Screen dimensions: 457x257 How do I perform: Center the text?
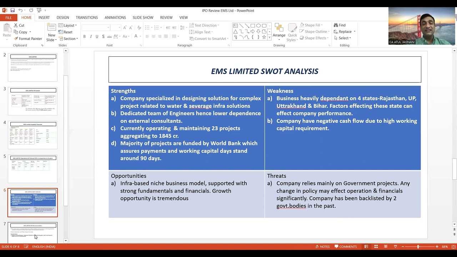click(154, 36)
